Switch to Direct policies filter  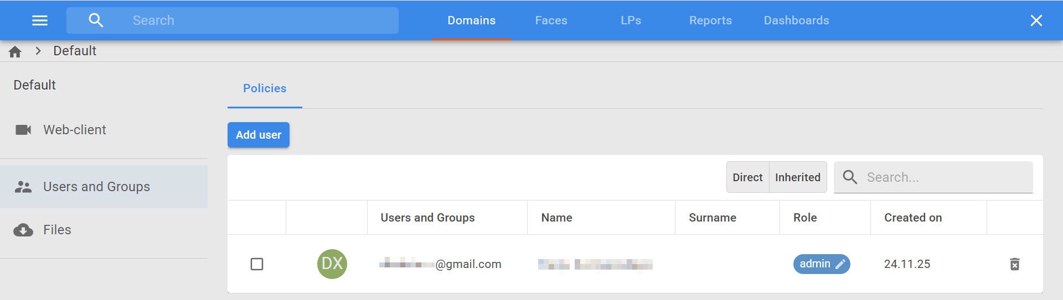747,177
